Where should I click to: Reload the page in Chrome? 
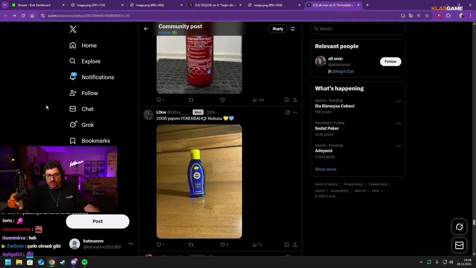23,16
